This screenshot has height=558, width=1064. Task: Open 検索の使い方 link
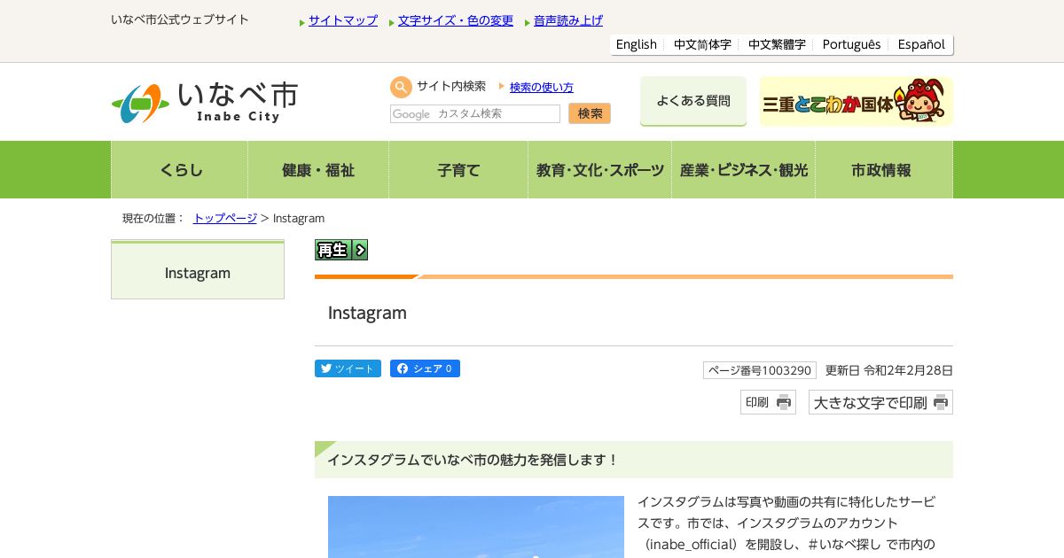click(542, 87)
